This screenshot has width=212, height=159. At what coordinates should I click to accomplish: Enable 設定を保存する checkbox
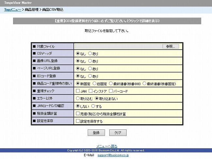coord(78,121)
